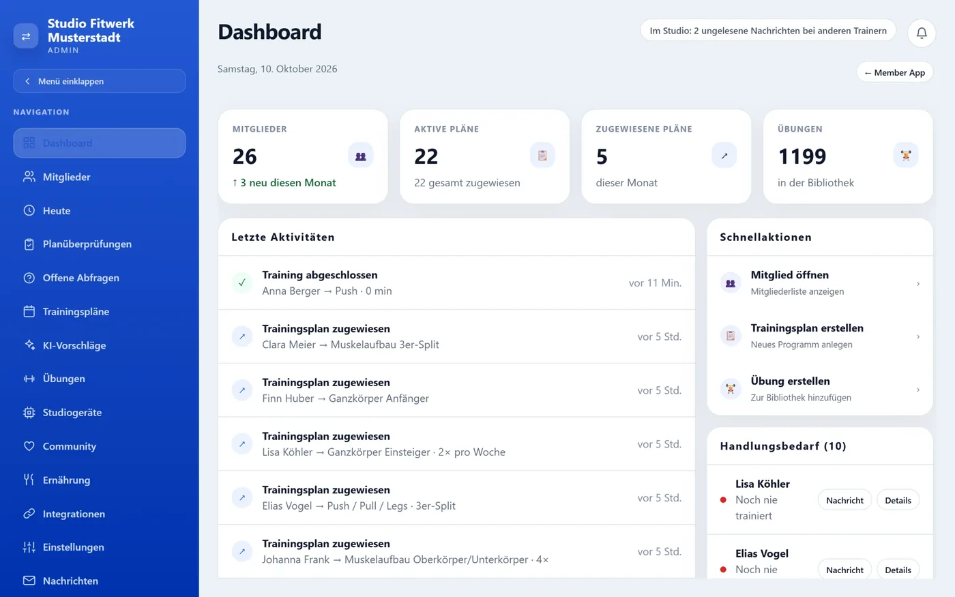Open KI-Vorschläge in sidebar
955x597 pixels.
coord(100,345)
